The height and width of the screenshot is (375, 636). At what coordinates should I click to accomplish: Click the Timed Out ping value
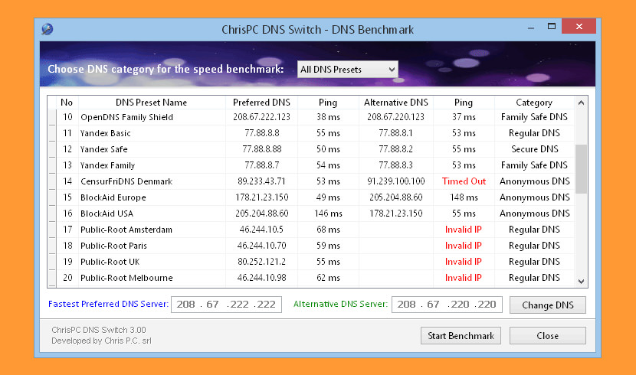[464, 181]
